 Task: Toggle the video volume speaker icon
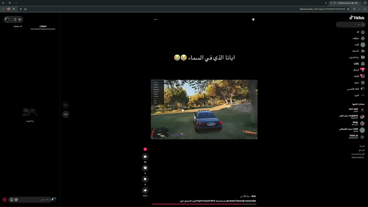[x=253, y=20]
